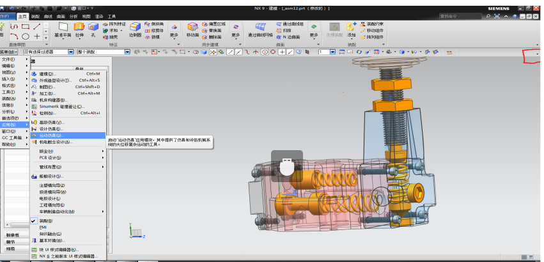
Task: Click 移动组件 move component
Action: (x=372, y=31)
